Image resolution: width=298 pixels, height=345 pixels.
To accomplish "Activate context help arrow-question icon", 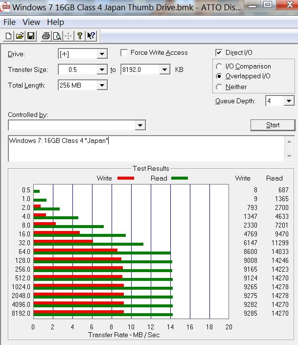I will point(91,36).
